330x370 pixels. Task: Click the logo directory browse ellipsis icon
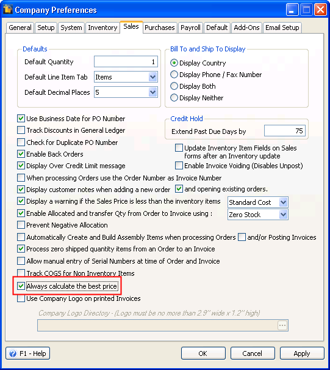click(x=282, y=325)
